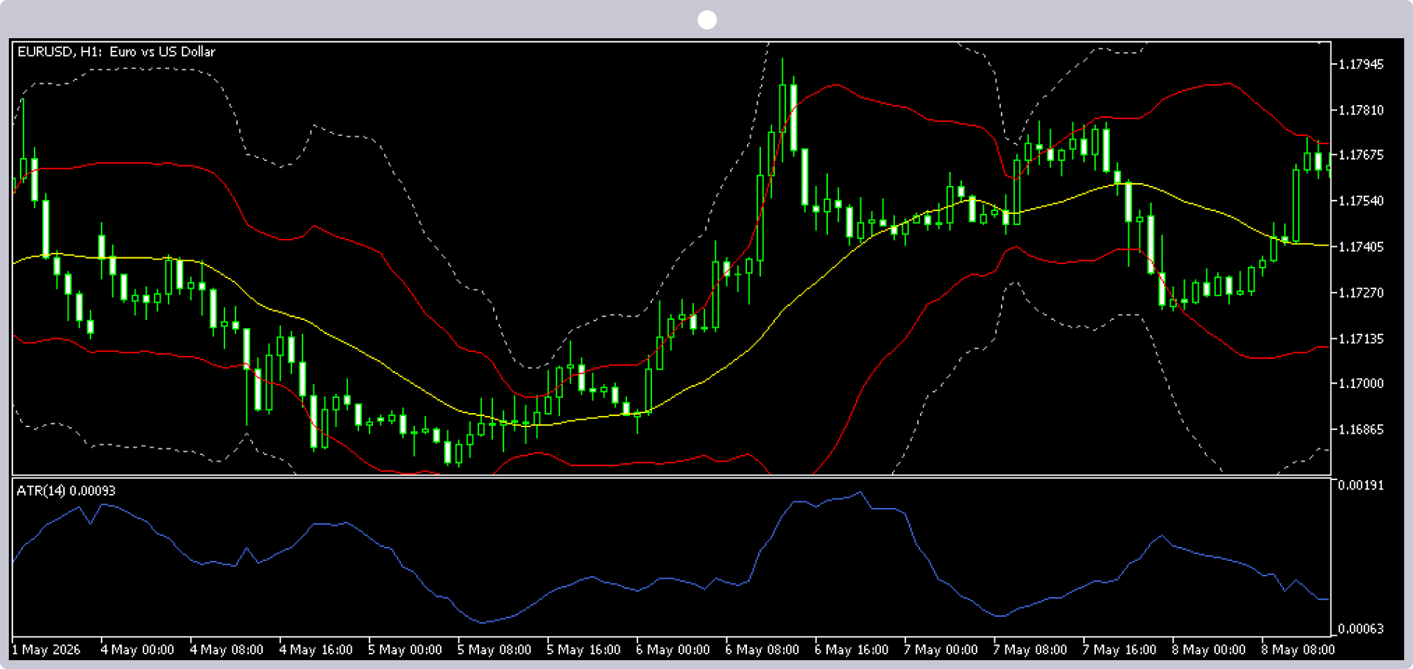Click the white circle above the chart
The width and height of the screenshot is (1413, 669).
pos(707,20)
